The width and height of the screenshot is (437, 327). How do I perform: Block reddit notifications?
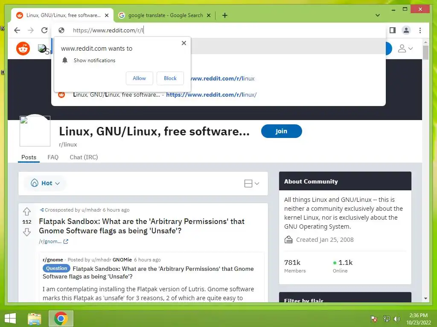(170, 78)
